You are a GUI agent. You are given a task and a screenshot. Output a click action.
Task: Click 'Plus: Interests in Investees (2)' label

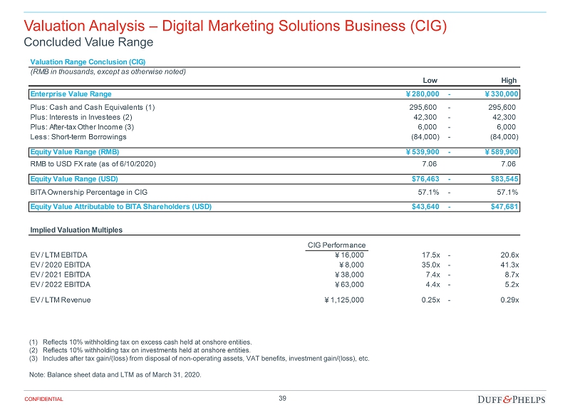click(x=81, y=117)
